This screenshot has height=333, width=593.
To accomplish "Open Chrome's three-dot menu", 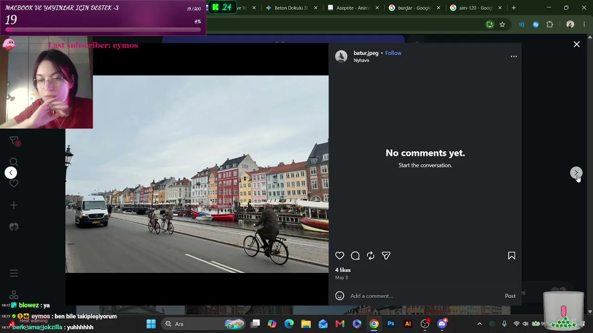I will coord(584,25).
